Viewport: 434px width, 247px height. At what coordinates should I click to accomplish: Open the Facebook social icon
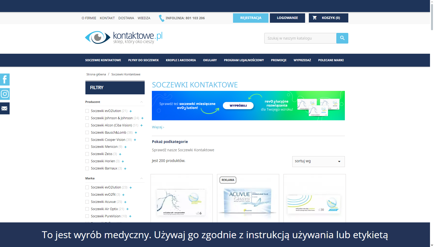[5, 79]
